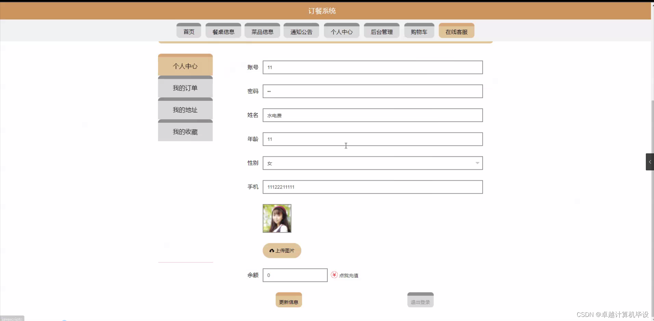Select the 在线客服 customer service tab
This screenshot has height=321, width=654.
coord(456,31)
